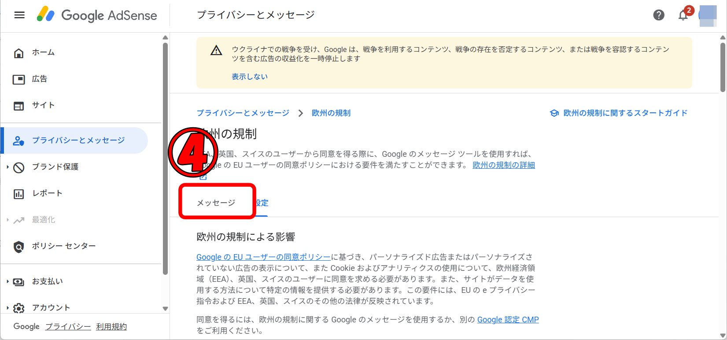Screen dimensions: 727x340
Task: Click the graduation cap start guide icon
Action: click(554, 113)
